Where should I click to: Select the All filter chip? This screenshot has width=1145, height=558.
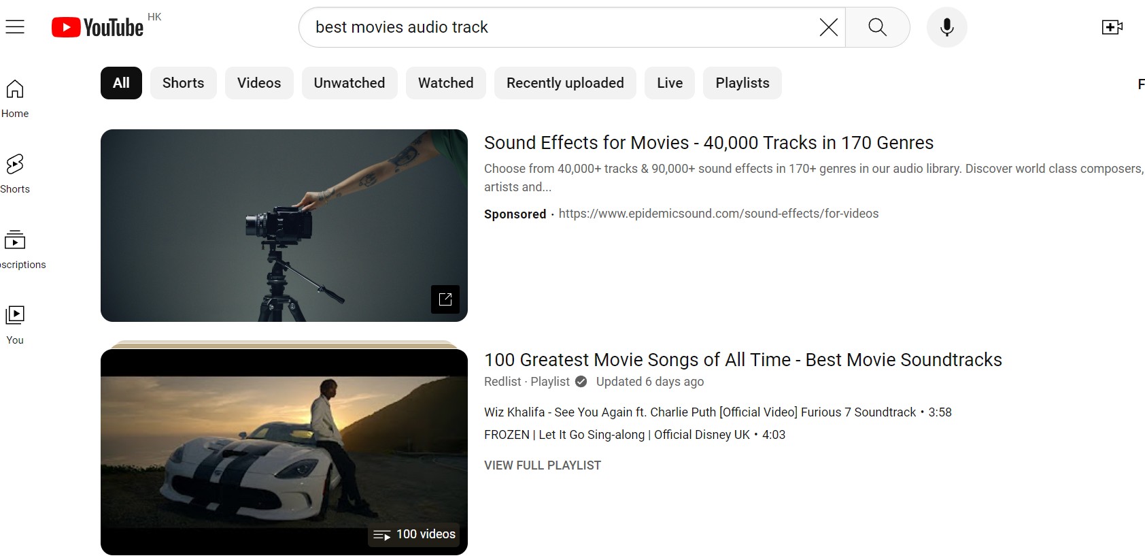pyautogui.click(x=121, y=83)
